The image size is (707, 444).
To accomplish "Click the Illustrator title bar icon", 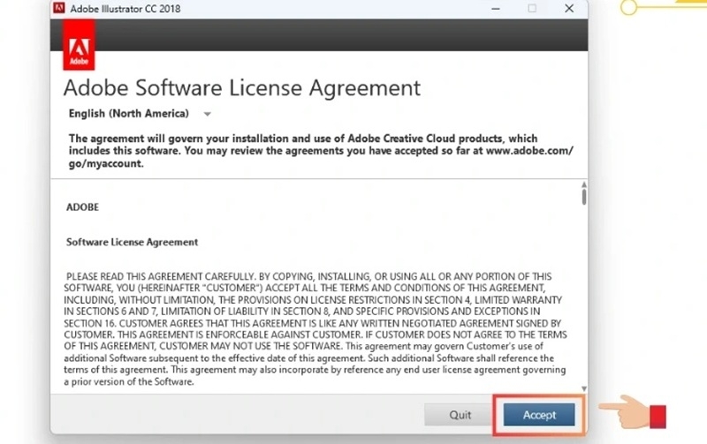I will pos(59,8).
